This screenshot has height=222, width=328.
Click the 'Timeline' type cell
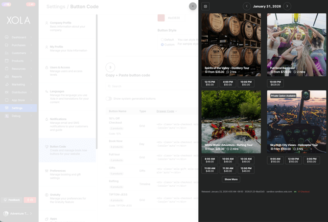pos(145,184)
